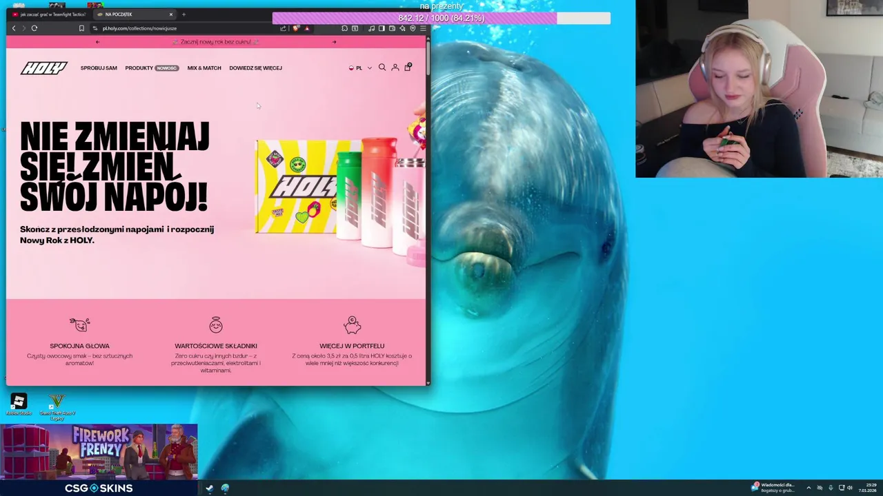Open the clock showing 23:29
883x496 pixels.
click(868, 488)
